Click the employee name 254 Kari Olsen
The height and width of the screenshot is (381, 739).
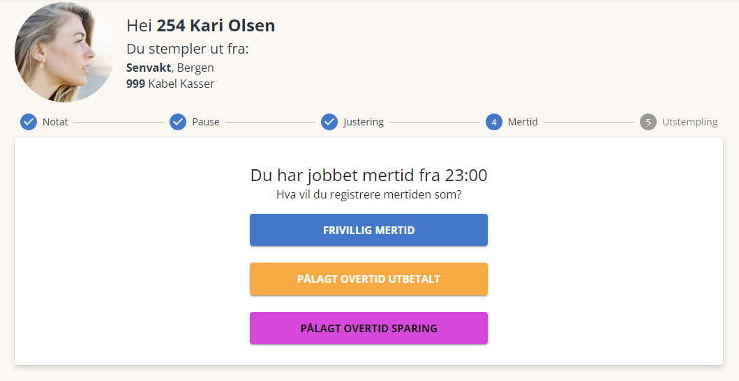[216, 25]
